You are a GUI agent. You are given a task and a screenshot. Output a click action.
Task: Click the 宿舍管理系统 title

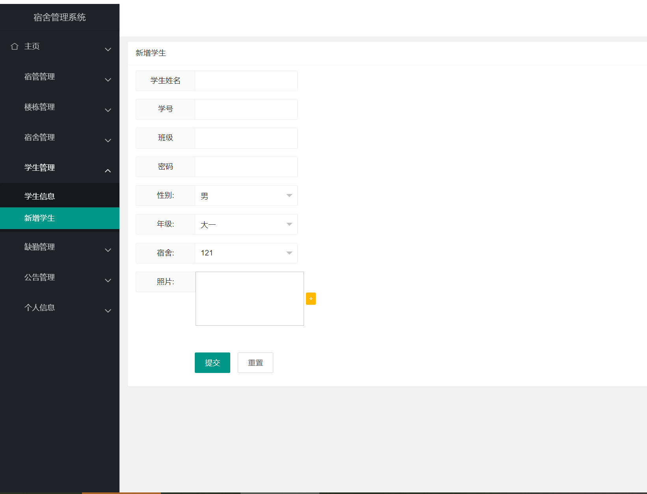point(60,17)
